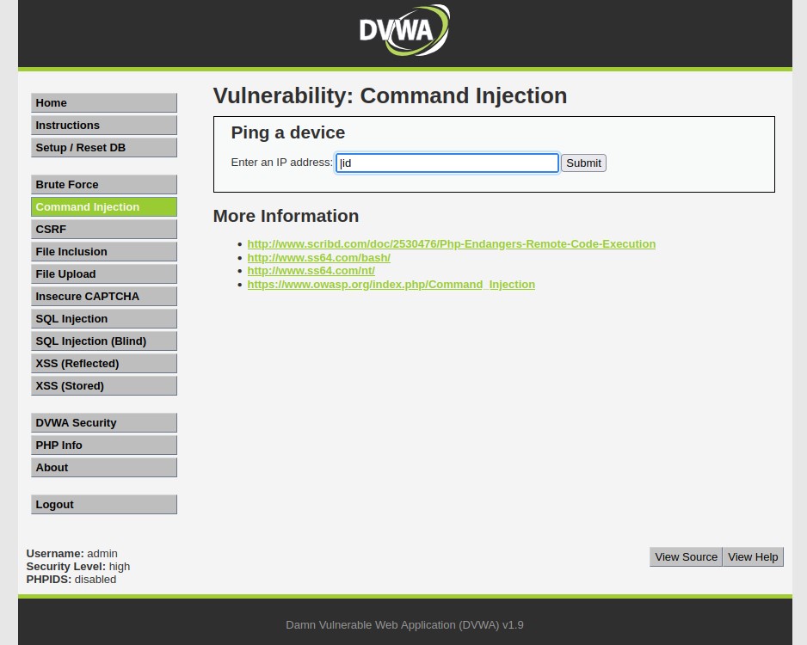Open the Home menu item
807x645 pixels.
coord(104,103)
